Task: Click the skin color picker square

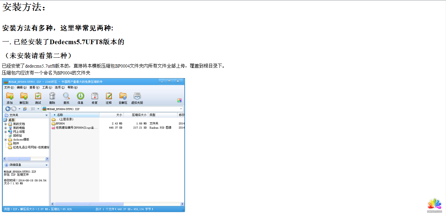Action: [x=179, y=100]
